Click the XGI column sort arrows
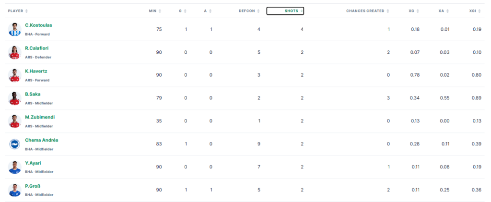Image resolution: width=491 pixels, height=202 pixels. tap(480, 11)
